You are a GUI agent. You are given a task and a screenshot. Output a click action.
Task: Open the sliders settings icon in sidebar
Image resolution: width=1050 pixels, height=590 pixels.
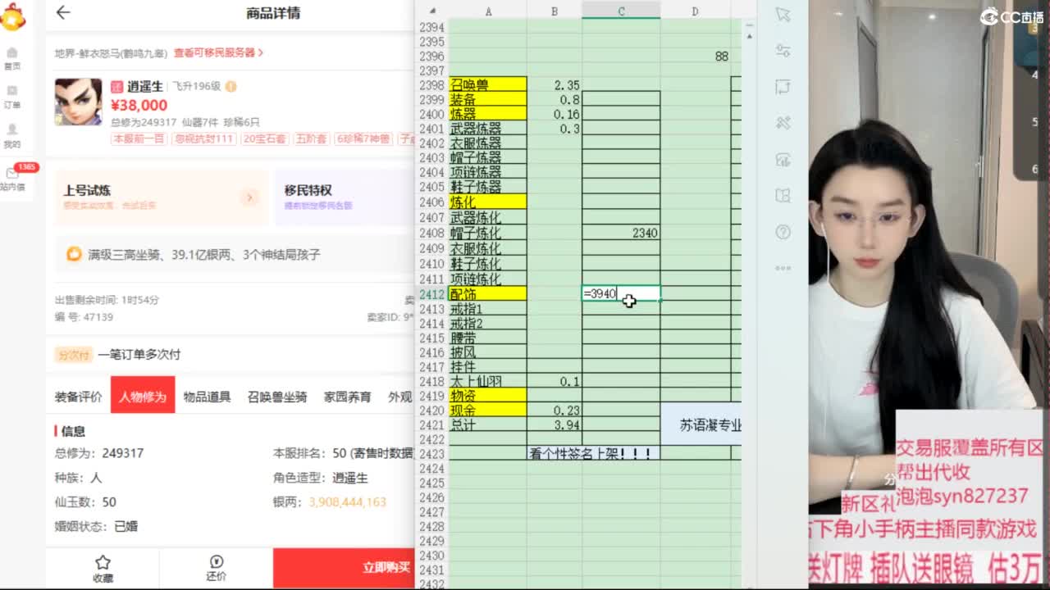click(783, 51)
